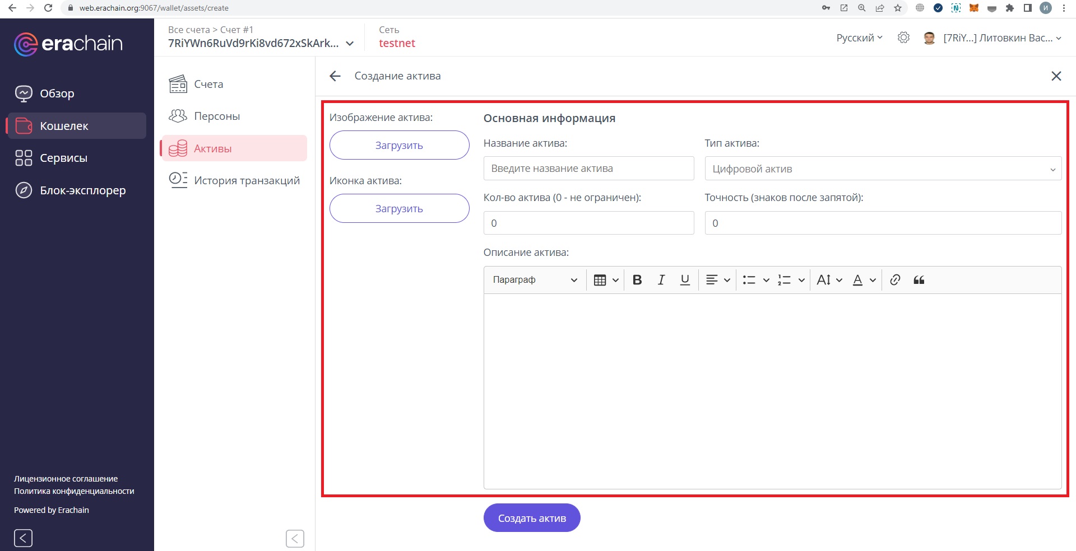Open the Тип актива dropdown

tap(883, 169)
